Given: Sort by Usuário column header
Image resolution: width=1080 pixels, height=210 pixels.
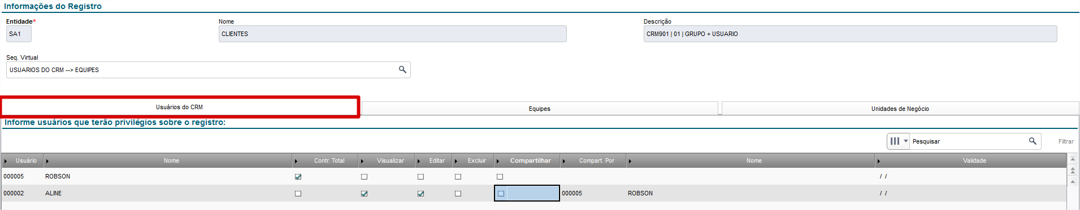Looking at the screenshot, I should (x=22, y=161).
